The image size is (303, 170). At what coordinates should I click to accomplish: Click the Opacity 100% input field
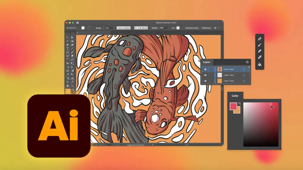pyautogui.click(x=163, y=28)
